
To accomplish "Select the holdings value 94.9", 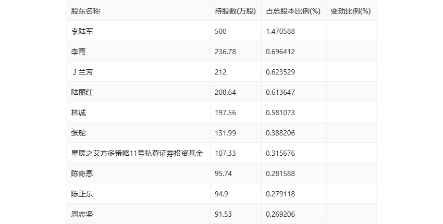I will 221,194.
